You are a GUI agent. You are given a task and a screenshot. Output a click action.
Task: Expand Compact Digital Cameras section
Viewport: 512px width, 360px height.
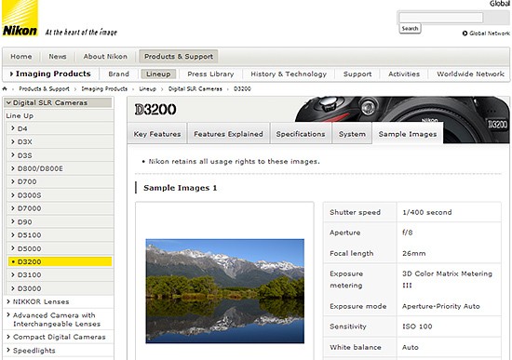click(x=58, y=337)
